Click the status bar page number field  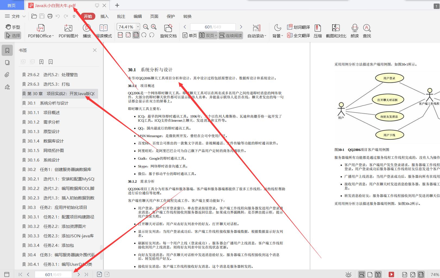pos(53,274)
